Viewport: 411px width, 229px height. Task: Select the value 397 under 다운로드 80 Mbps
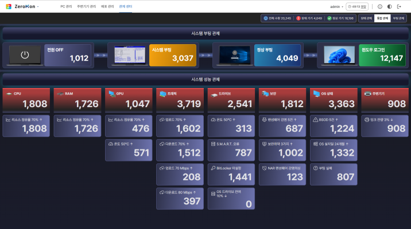[x=192, y=202]
